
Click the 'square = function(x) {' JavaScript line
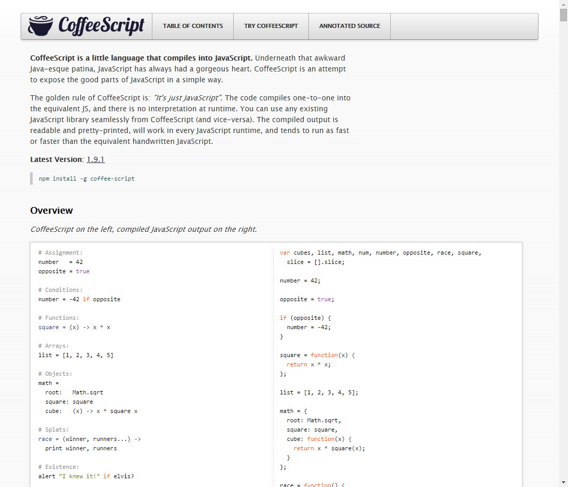(x=317, y=356)
